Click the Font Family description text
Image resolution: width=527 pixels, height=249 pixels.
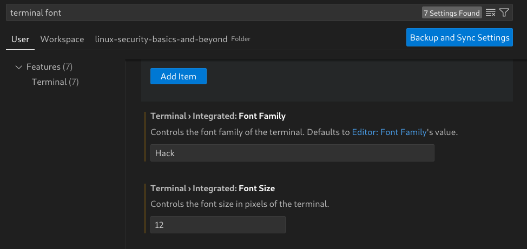coord(251,132)
